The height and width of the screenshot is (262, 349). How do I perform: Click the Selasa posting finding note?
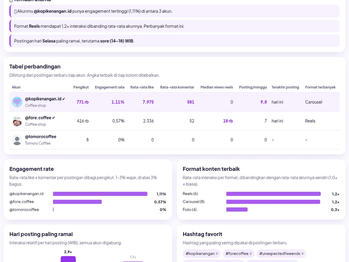click(x=174, y=41)
